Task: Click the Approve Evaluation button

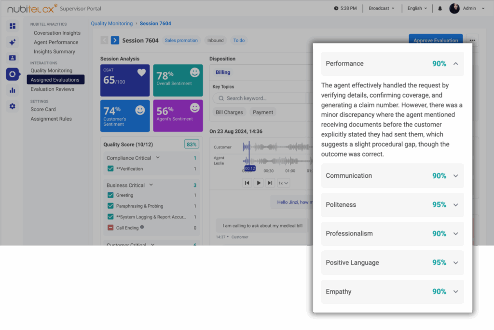Action: pos(436,40)
